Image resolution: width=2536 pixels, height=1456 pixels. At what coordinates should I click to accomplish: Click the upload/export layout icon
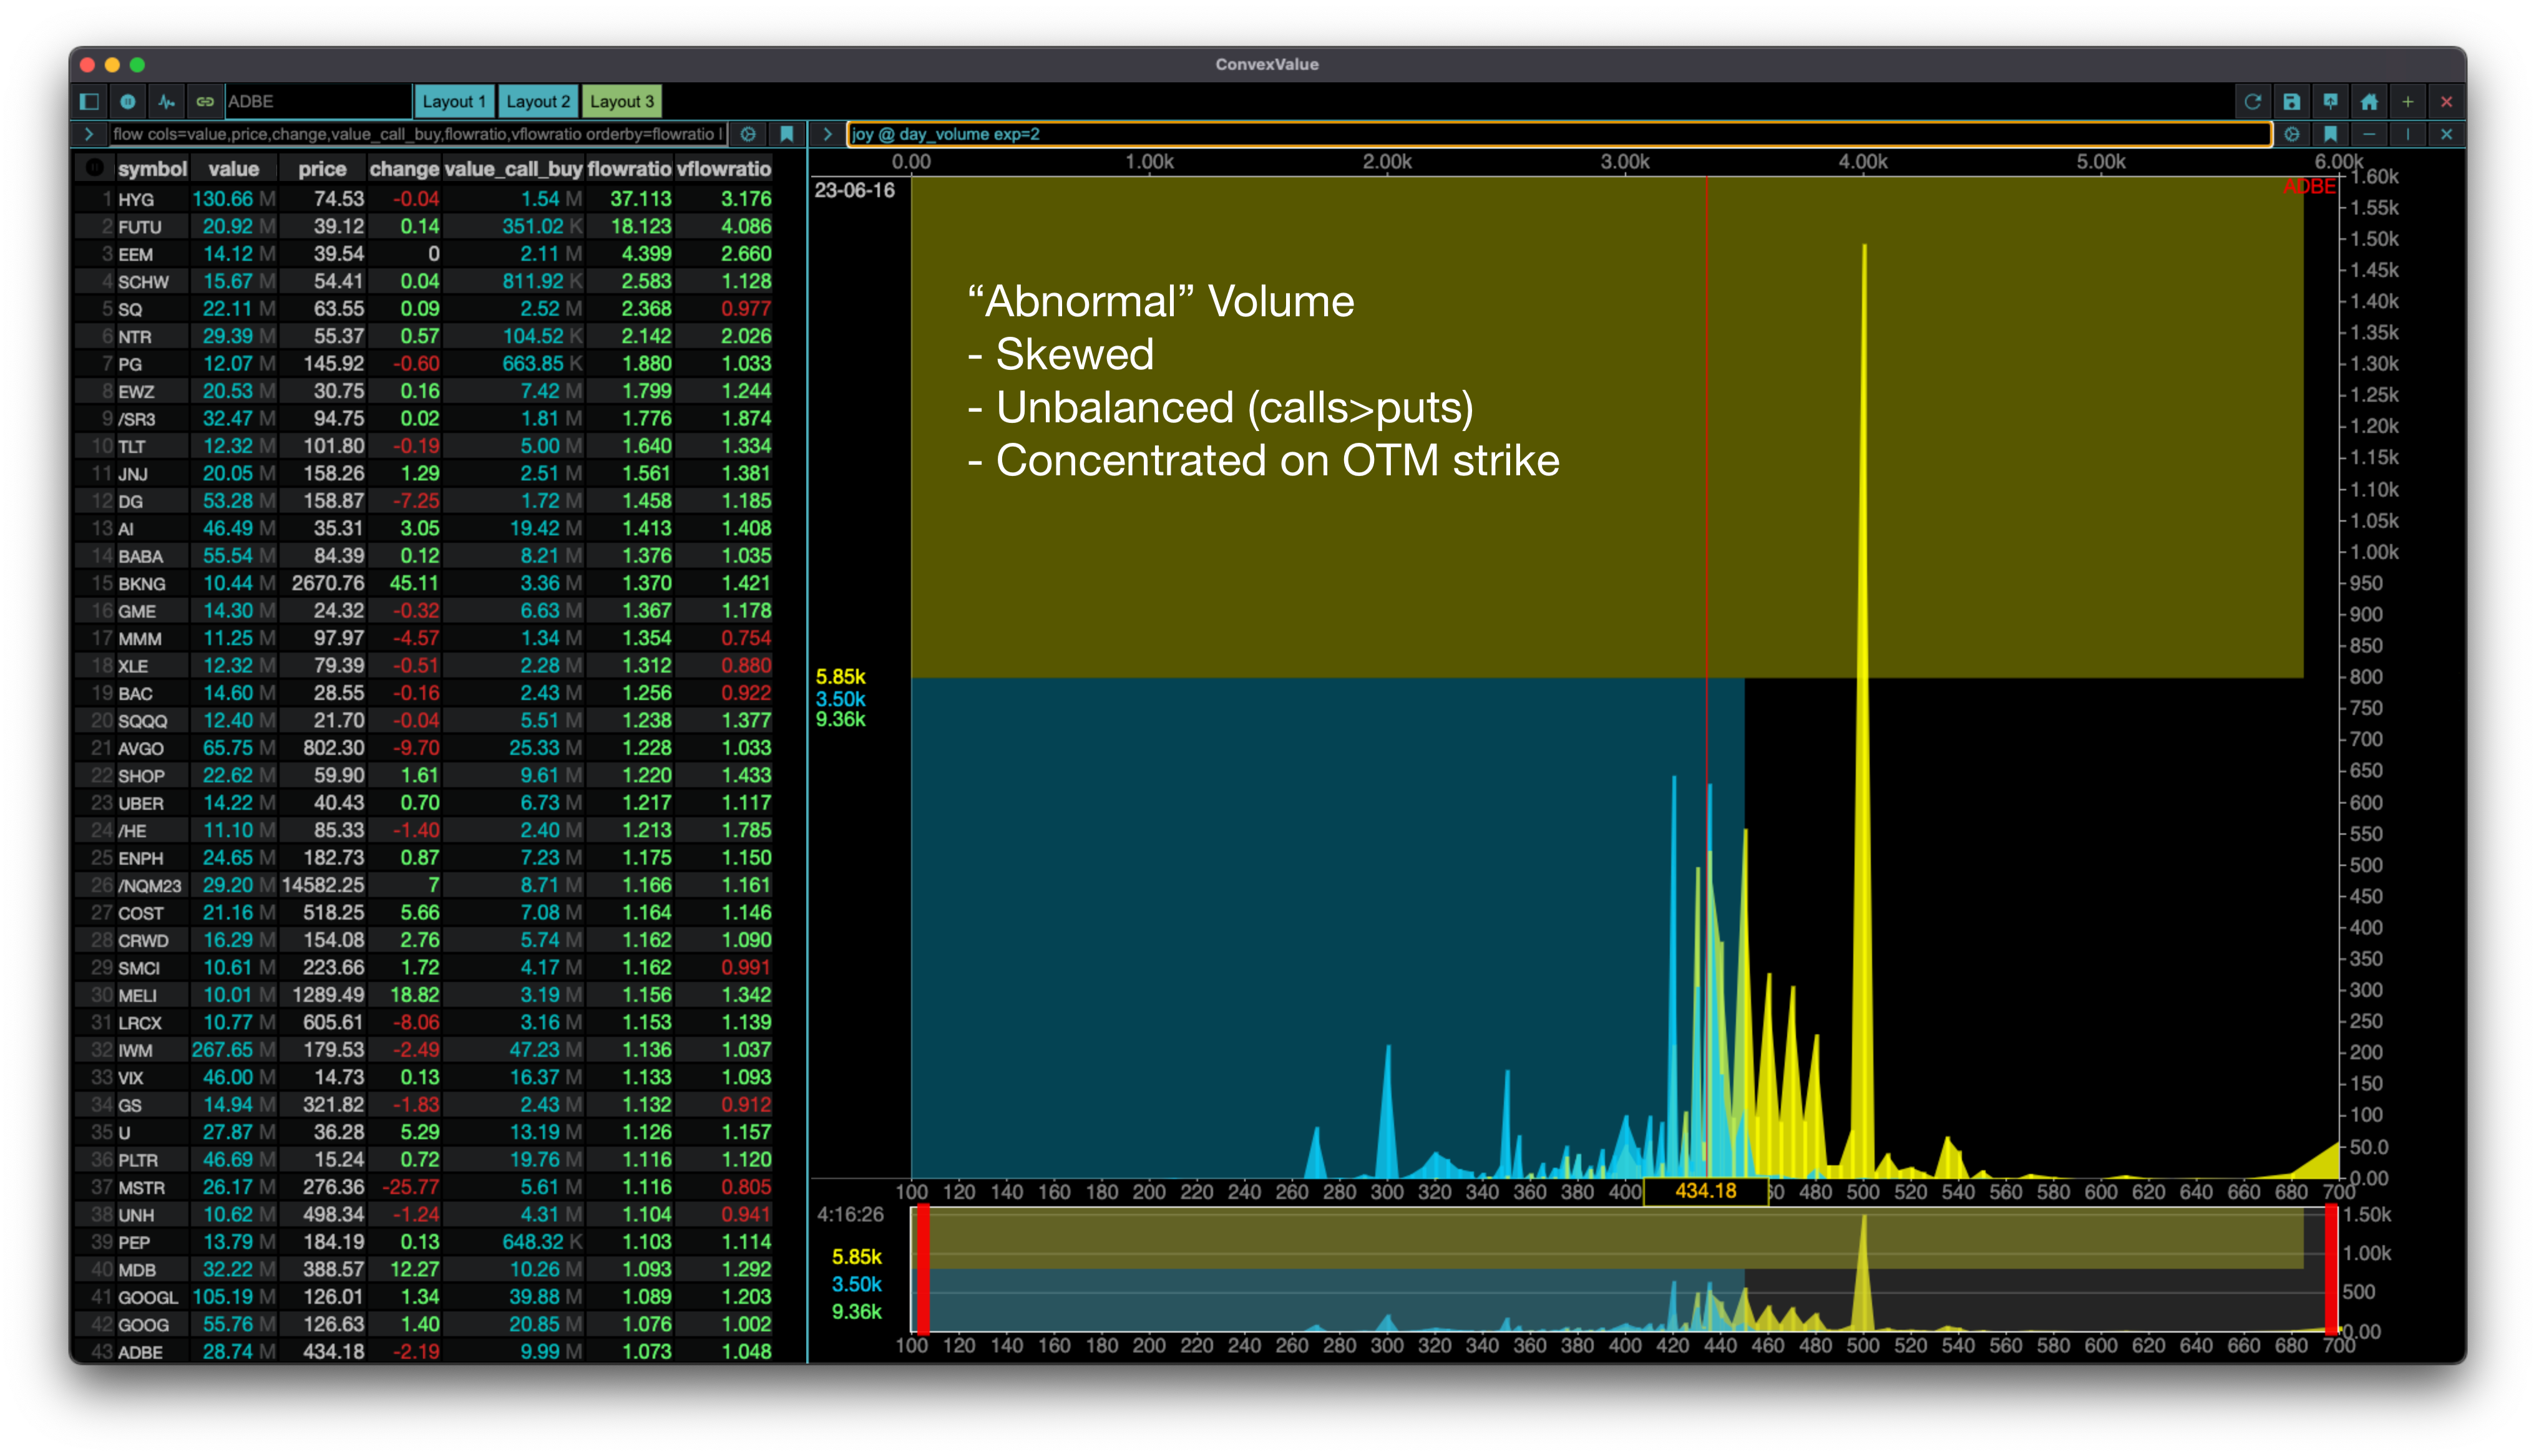(x=2330, y=101)
